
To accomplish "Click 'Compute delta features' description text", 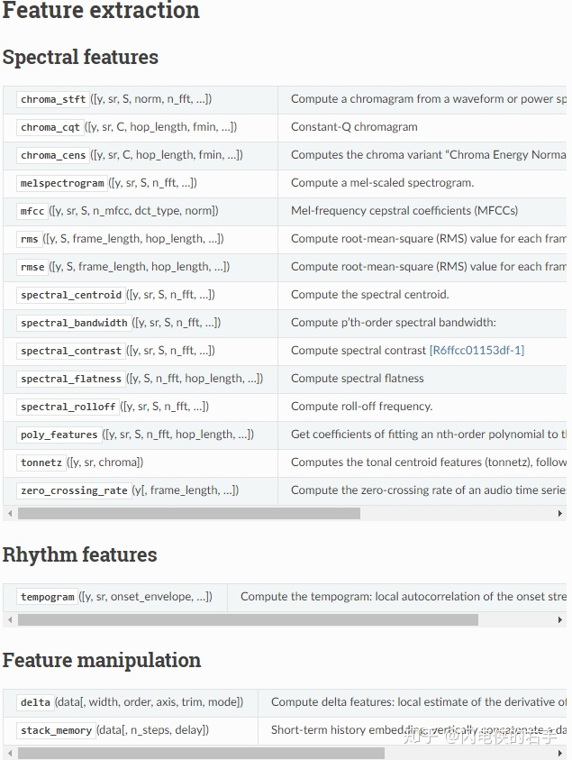I will pyautogui.click(x=419, y=702).
